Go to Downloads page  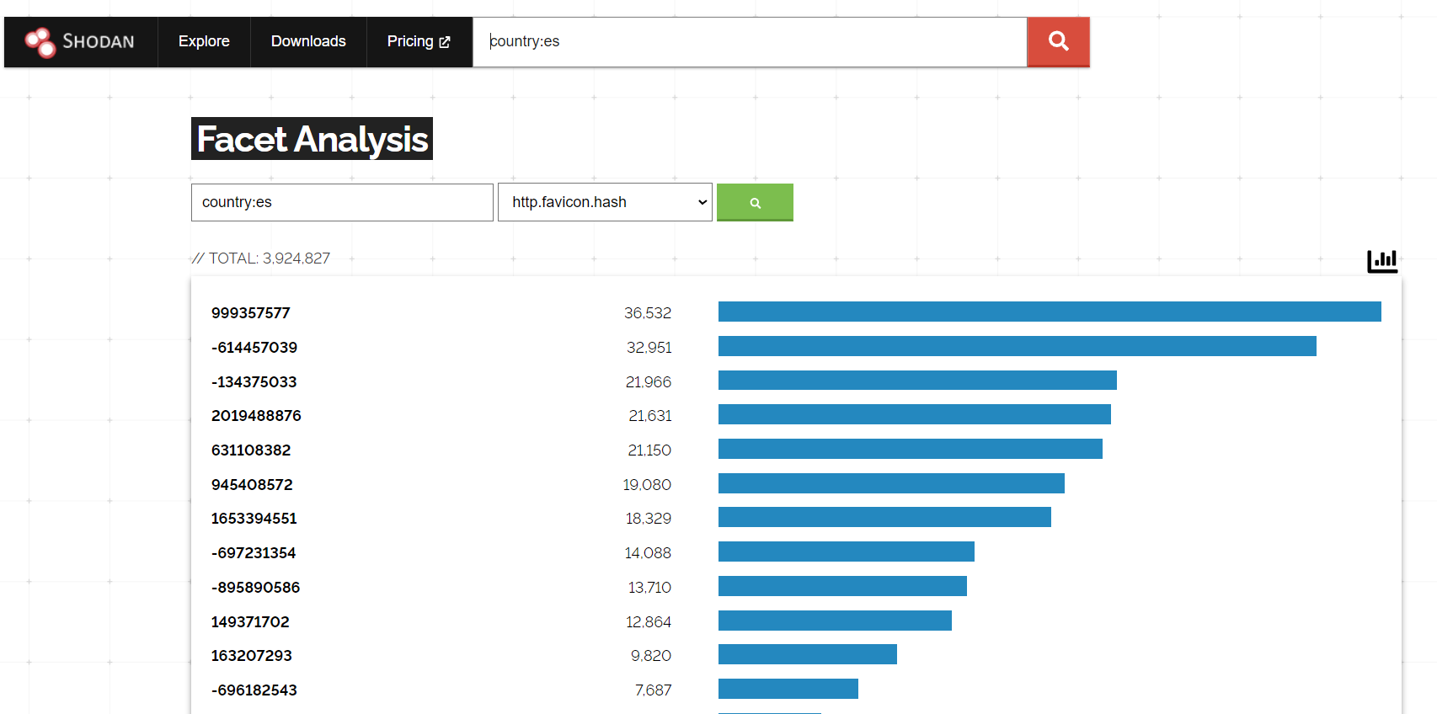(308, 41)
